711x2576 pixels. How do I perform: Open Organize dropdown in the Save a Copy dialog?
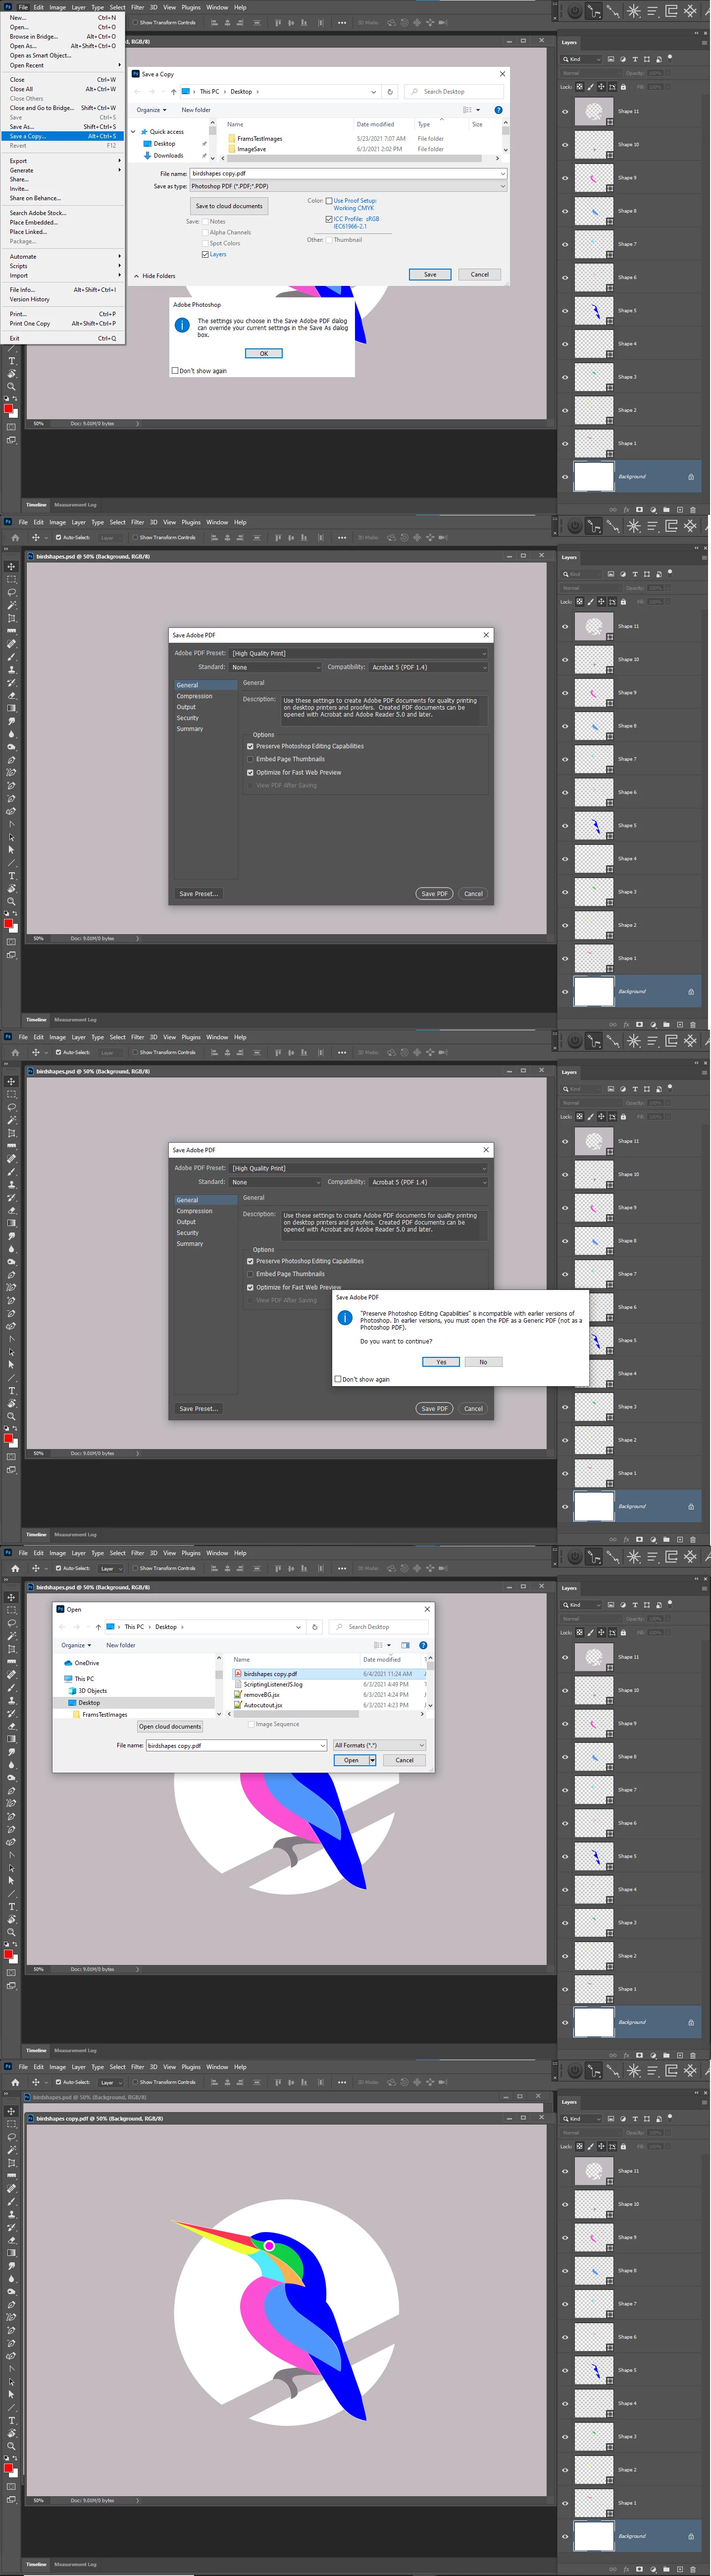(x=151, y=110)
